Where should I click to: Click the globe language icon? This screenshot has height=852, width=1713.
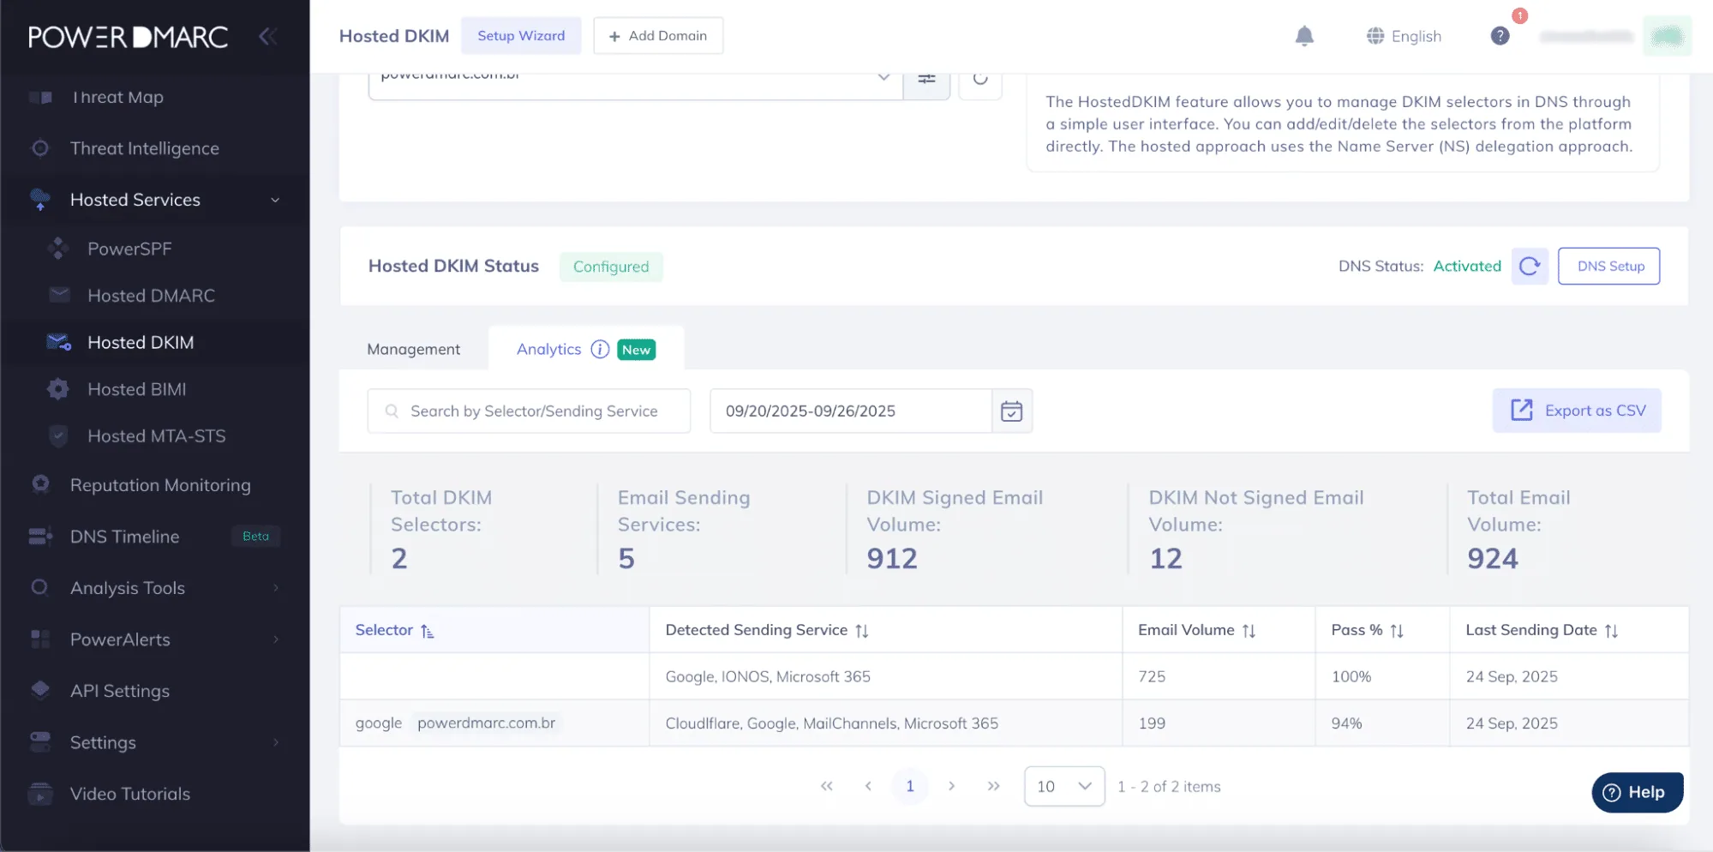1375,36
